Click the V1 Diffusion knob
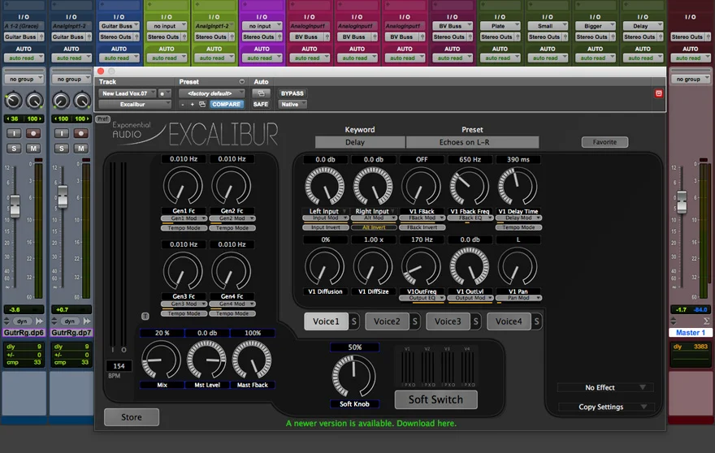 tap(325, 267)
